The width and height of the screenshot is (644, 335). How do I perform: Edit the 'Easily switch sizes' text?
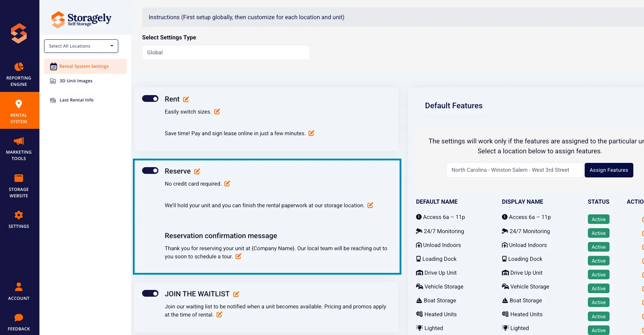point(217,111)
